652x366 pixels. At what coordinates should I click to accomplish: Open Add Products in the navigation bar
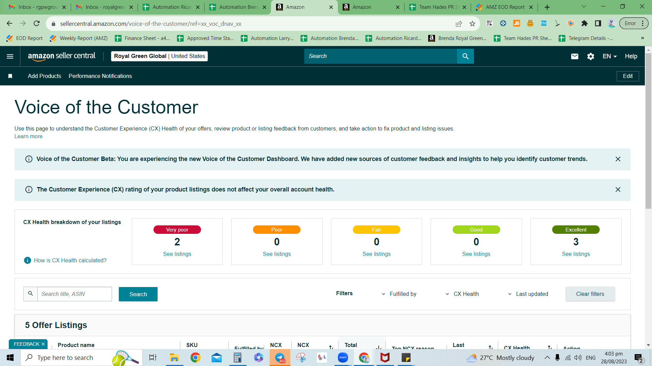[x=44, y=76]
